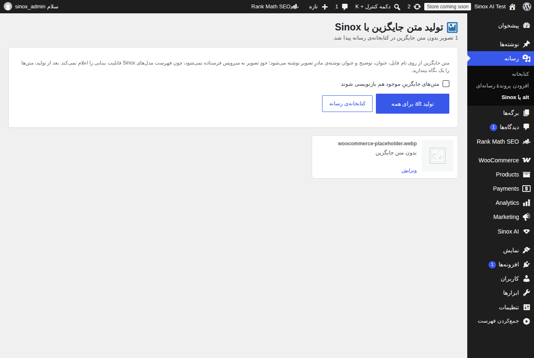This screenshot has width=534, height=358.
Task: Click the دیدگاه‌ها count badge
Action: [x=494, y=127]
